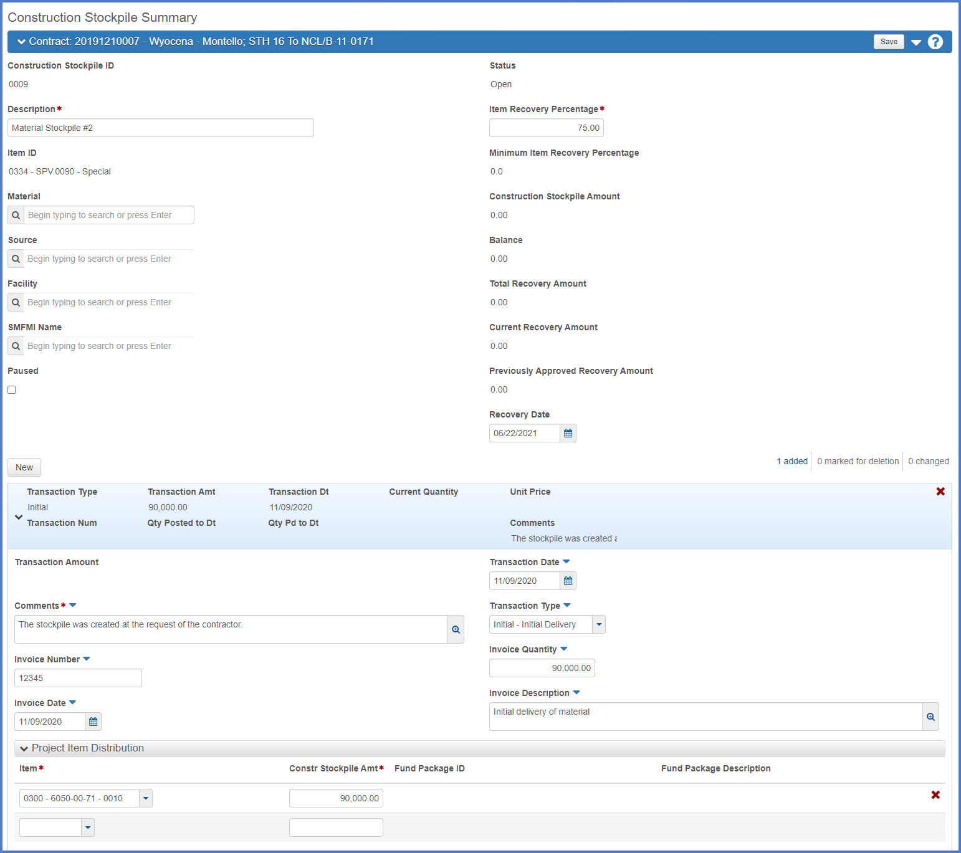Expand Comments text with zoom icon
This screenshot has height=853, width=961.
pyautogui.click(x=456, y=629)
